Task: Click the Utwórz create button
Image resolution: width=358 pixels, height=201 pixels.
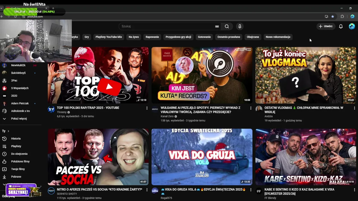Action: [x=326, y=26]
